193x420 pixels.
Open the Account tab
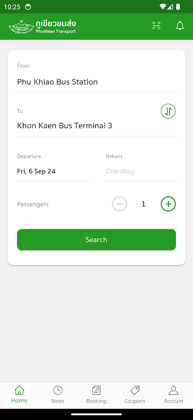tap(174, 395)
